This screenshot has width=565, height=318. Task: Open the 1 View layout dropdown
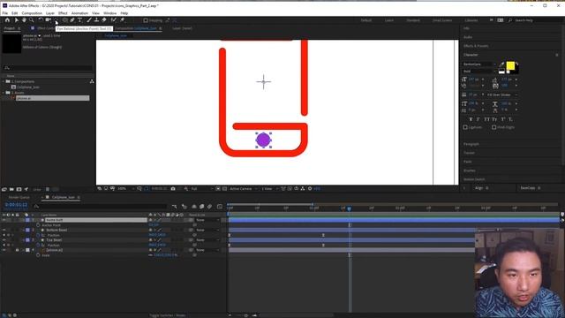pos(269,188)
